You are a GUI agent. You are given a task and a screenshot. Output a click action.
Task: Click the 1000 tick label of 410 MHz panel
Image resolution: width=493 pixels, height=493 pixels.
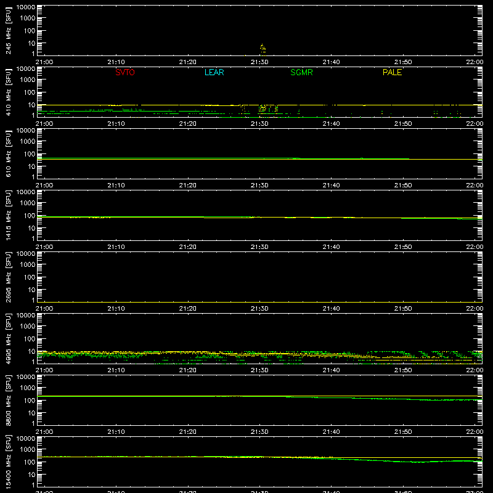[x=28, y=80]
